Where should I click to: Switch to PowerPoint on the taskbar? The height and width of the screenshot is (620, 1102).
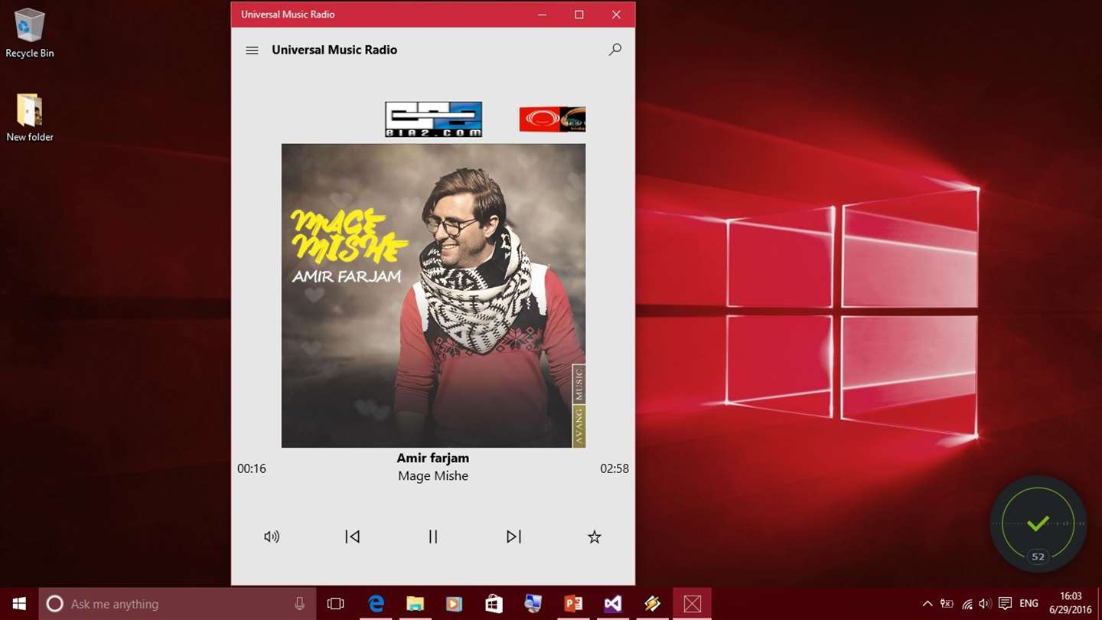(x=573, y=604)
